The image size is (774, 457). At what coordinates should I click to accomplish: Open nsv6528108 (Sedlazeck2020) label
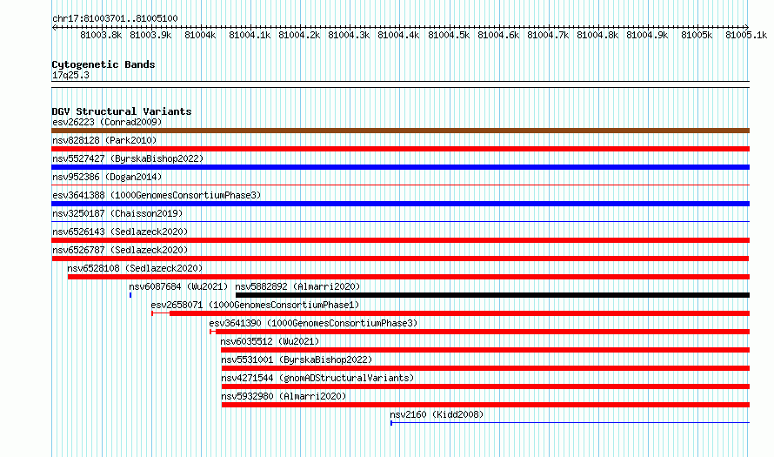pyautogui.click(x=136, y=268)
